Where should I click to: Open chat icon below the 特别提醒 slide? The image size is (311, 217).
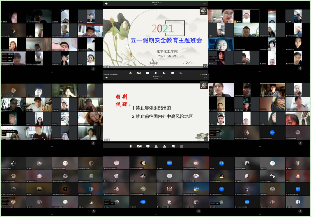click(x=172, y=146)
